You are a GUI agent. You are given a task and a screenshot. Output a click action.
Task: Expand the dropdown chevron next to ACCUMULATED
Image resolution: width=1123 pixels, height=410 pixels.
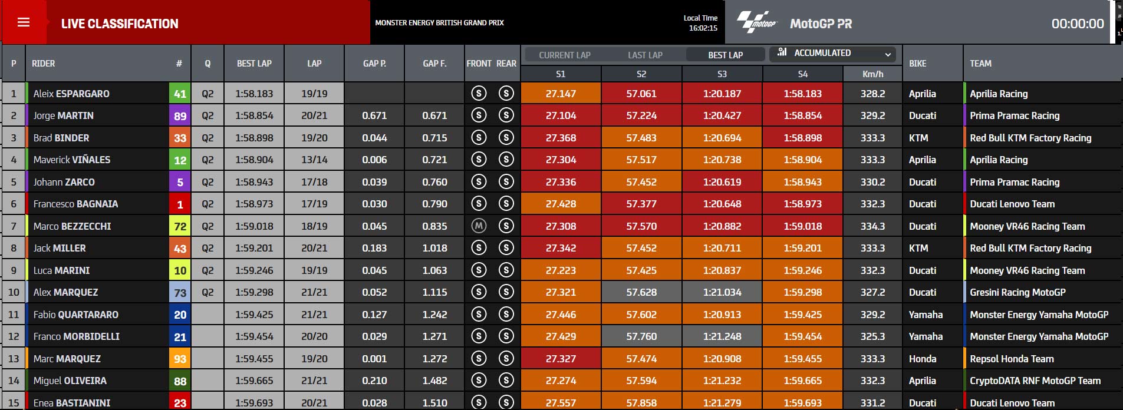tap(888, 54)
